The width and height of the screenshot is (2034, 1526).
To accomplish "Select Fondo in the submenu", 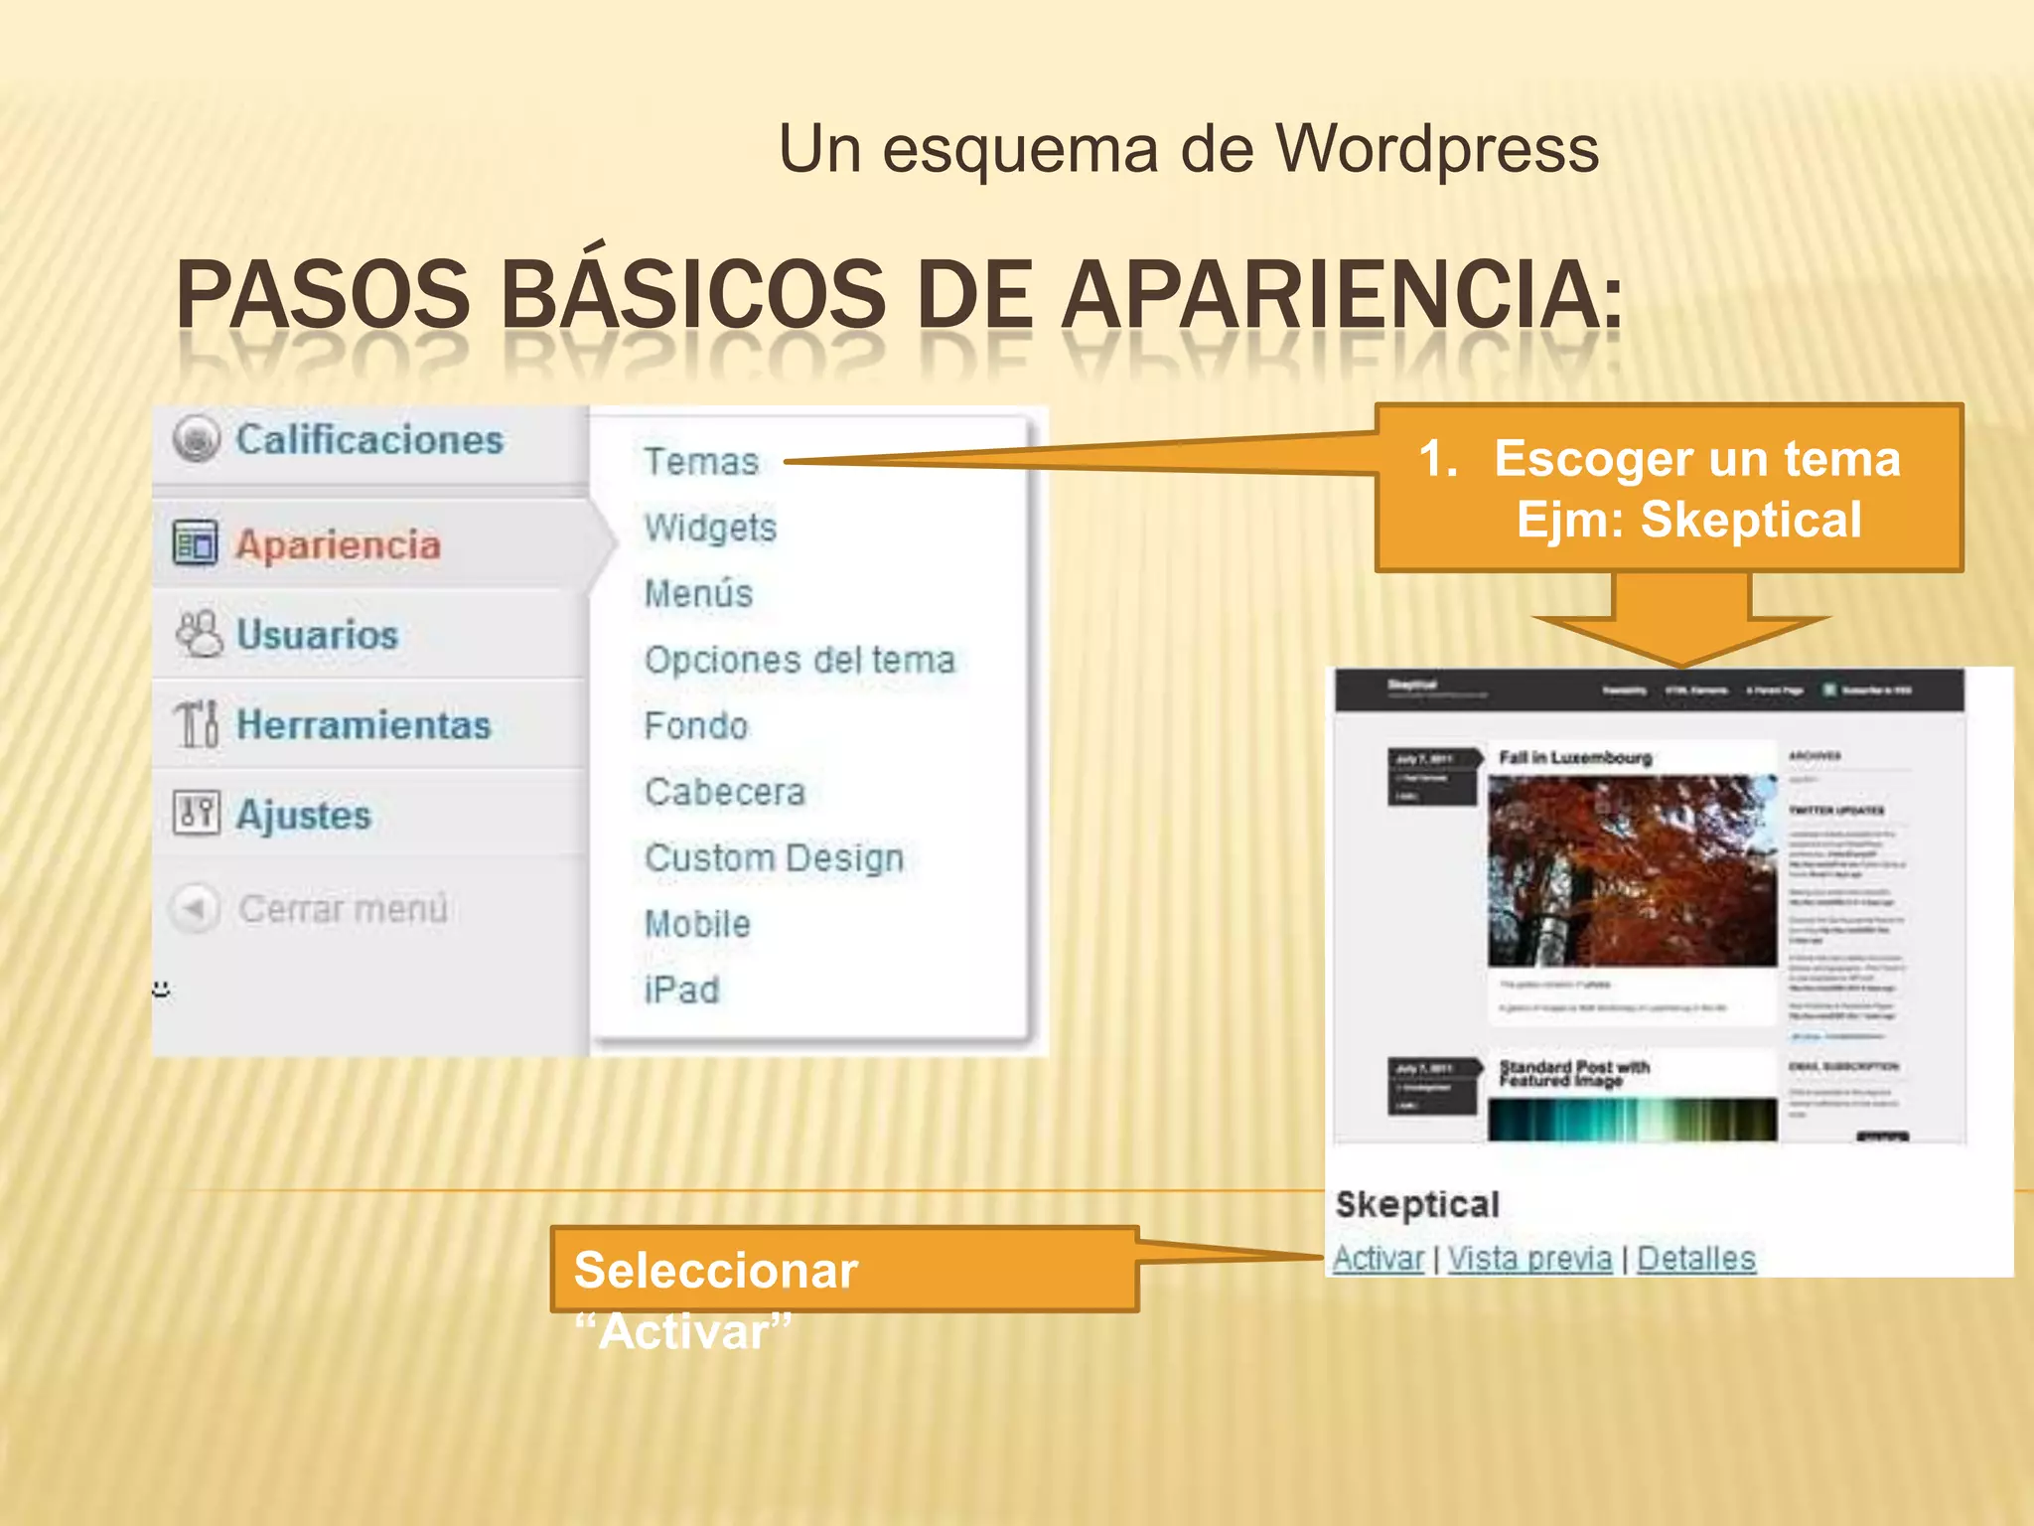I will [695, 725].
